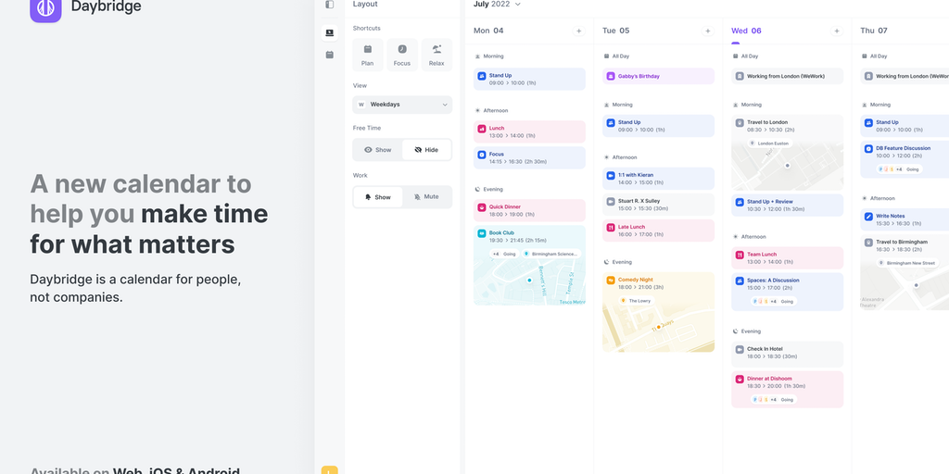Image resolution: width=949 pixels, height=474 pixels.
Task: Select the Wed 06 column header
Action: tap(746, 31)
